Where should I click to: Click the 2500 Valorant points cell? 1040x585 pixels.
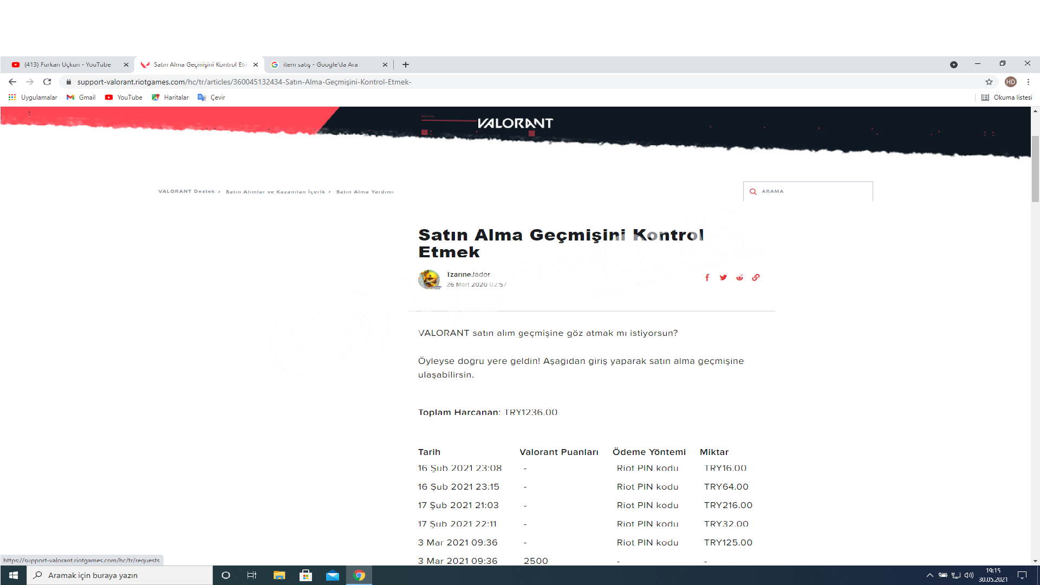(x=536, y=561)
